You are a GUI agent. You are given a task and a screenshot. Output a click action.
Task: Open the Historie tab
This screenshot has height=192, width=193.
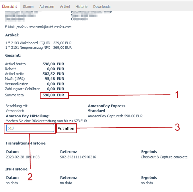pos(81,7)
